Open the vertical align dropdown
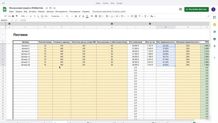The height and width of the screenshot is (123, 218). 113,16
